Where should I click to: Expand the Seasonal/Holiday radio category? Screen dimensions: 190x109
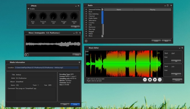coord(86,10)
